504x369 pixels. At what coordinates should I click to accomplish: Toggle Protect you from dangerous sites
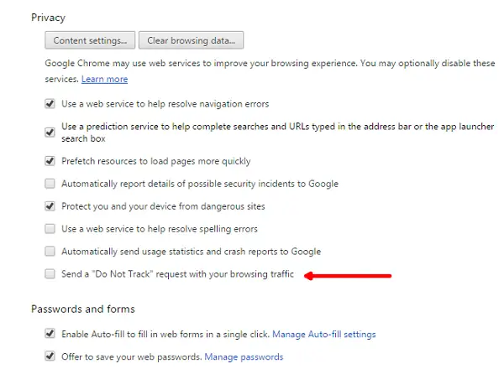[x=50, y=206]
